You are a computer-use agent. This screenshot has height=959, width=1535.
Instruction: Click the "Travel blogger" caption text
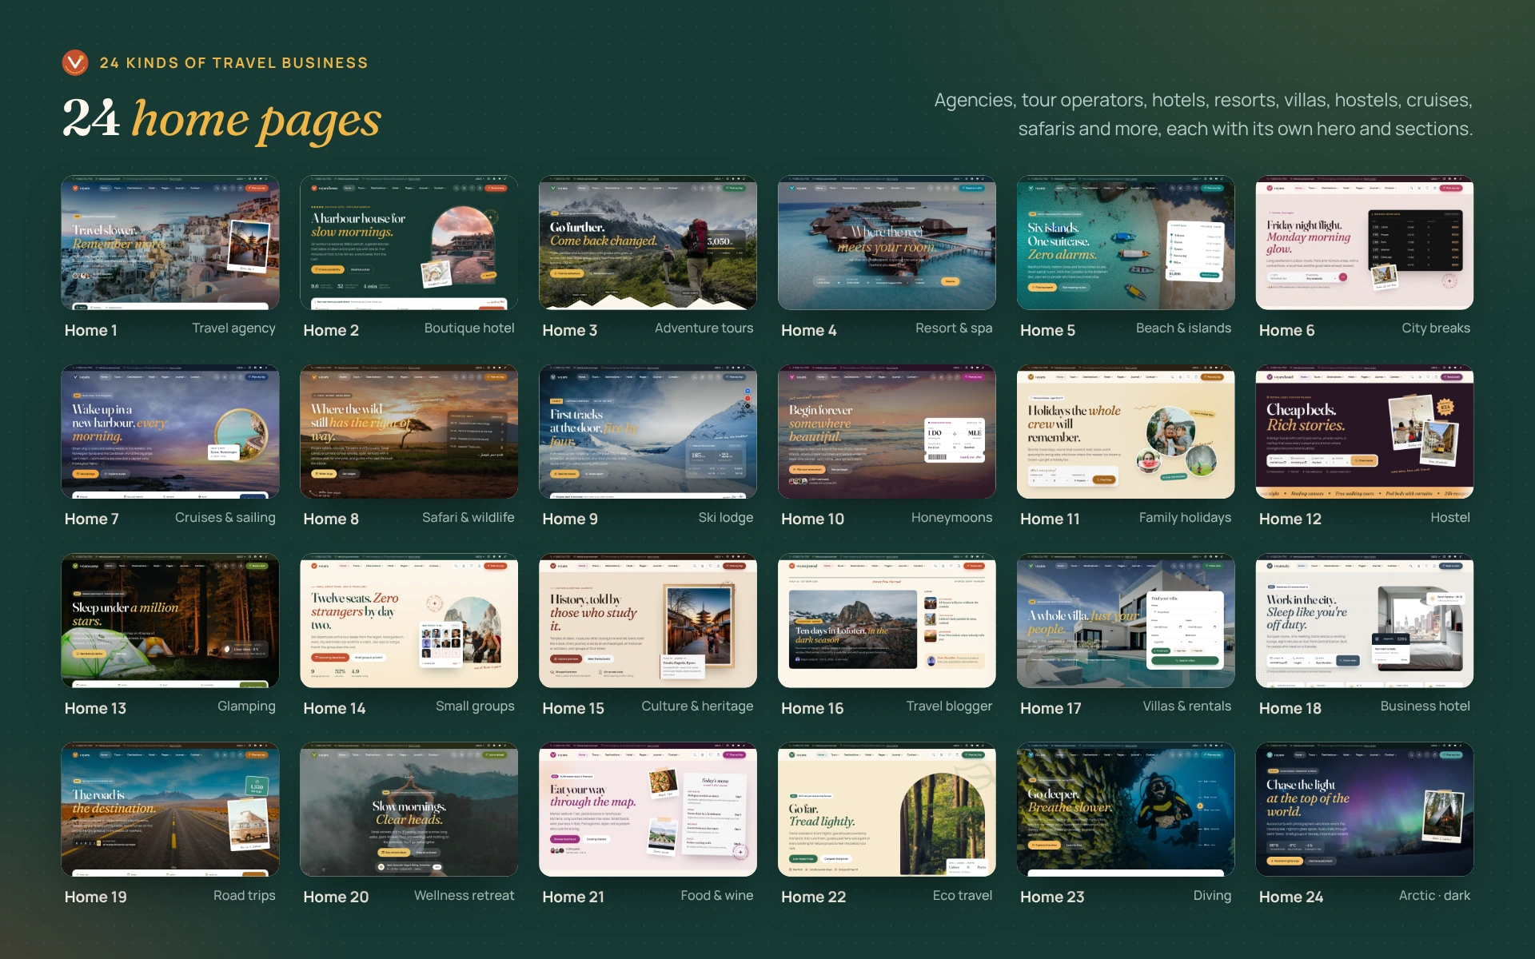[x=949, y=706]
